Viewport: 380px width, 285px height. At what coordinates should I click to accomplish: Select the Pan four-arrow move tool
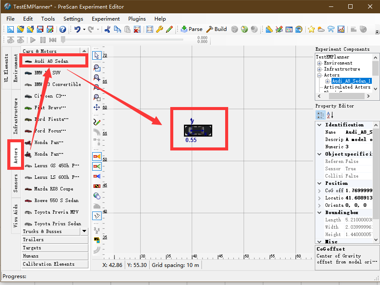(x=97, y=107)
